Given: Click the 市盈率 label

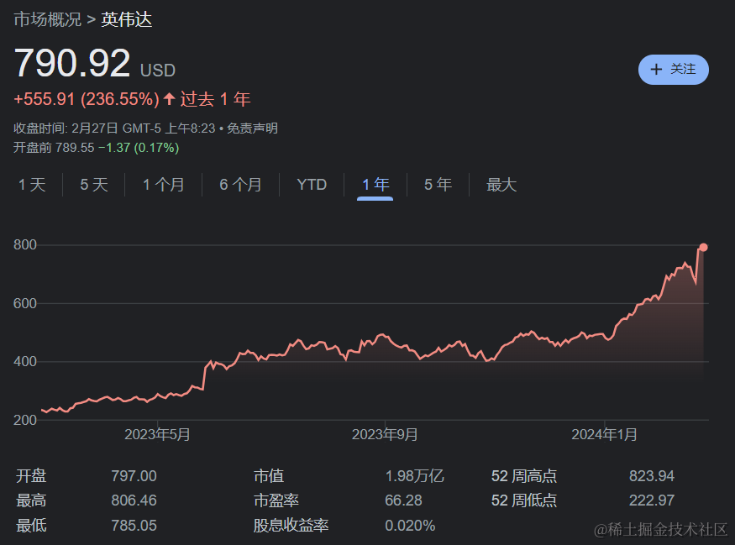Looking at the screenshot, I should 276,500.
